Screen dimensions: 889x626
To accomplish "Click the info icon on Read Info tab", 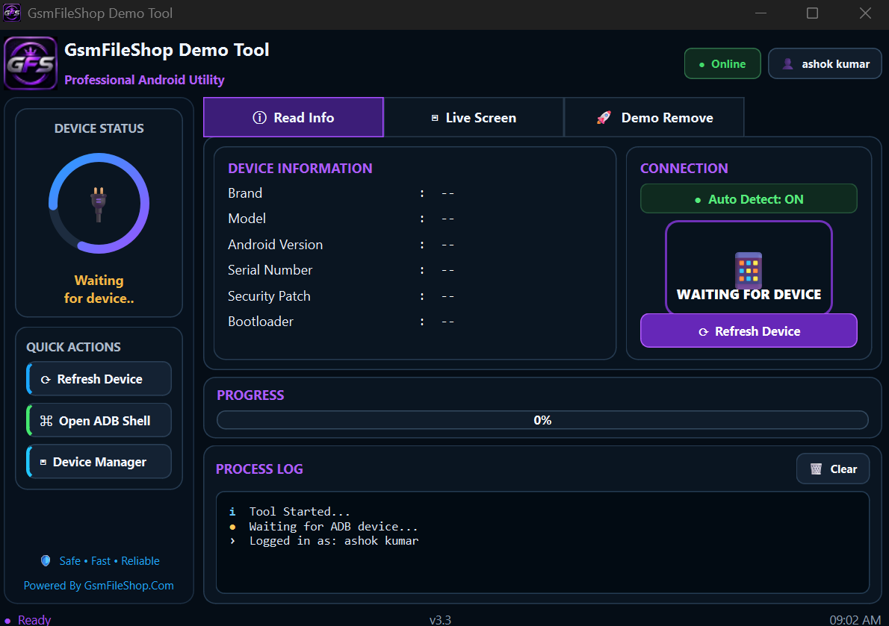I will (x=260, y=118).
